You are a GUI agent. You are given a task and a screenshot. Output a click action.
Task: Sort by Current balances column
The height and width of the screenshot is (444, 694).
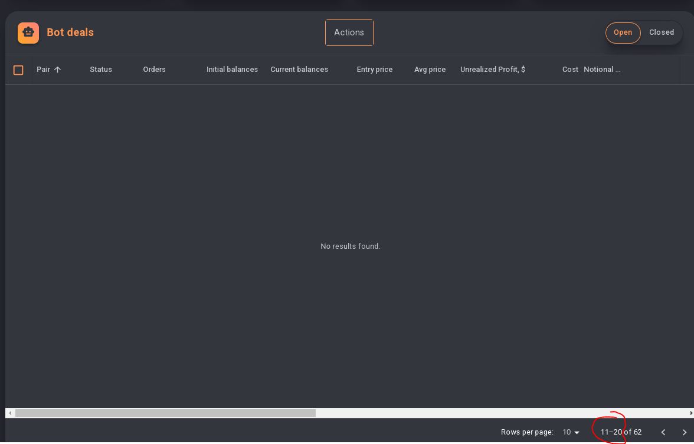point(299,70)
